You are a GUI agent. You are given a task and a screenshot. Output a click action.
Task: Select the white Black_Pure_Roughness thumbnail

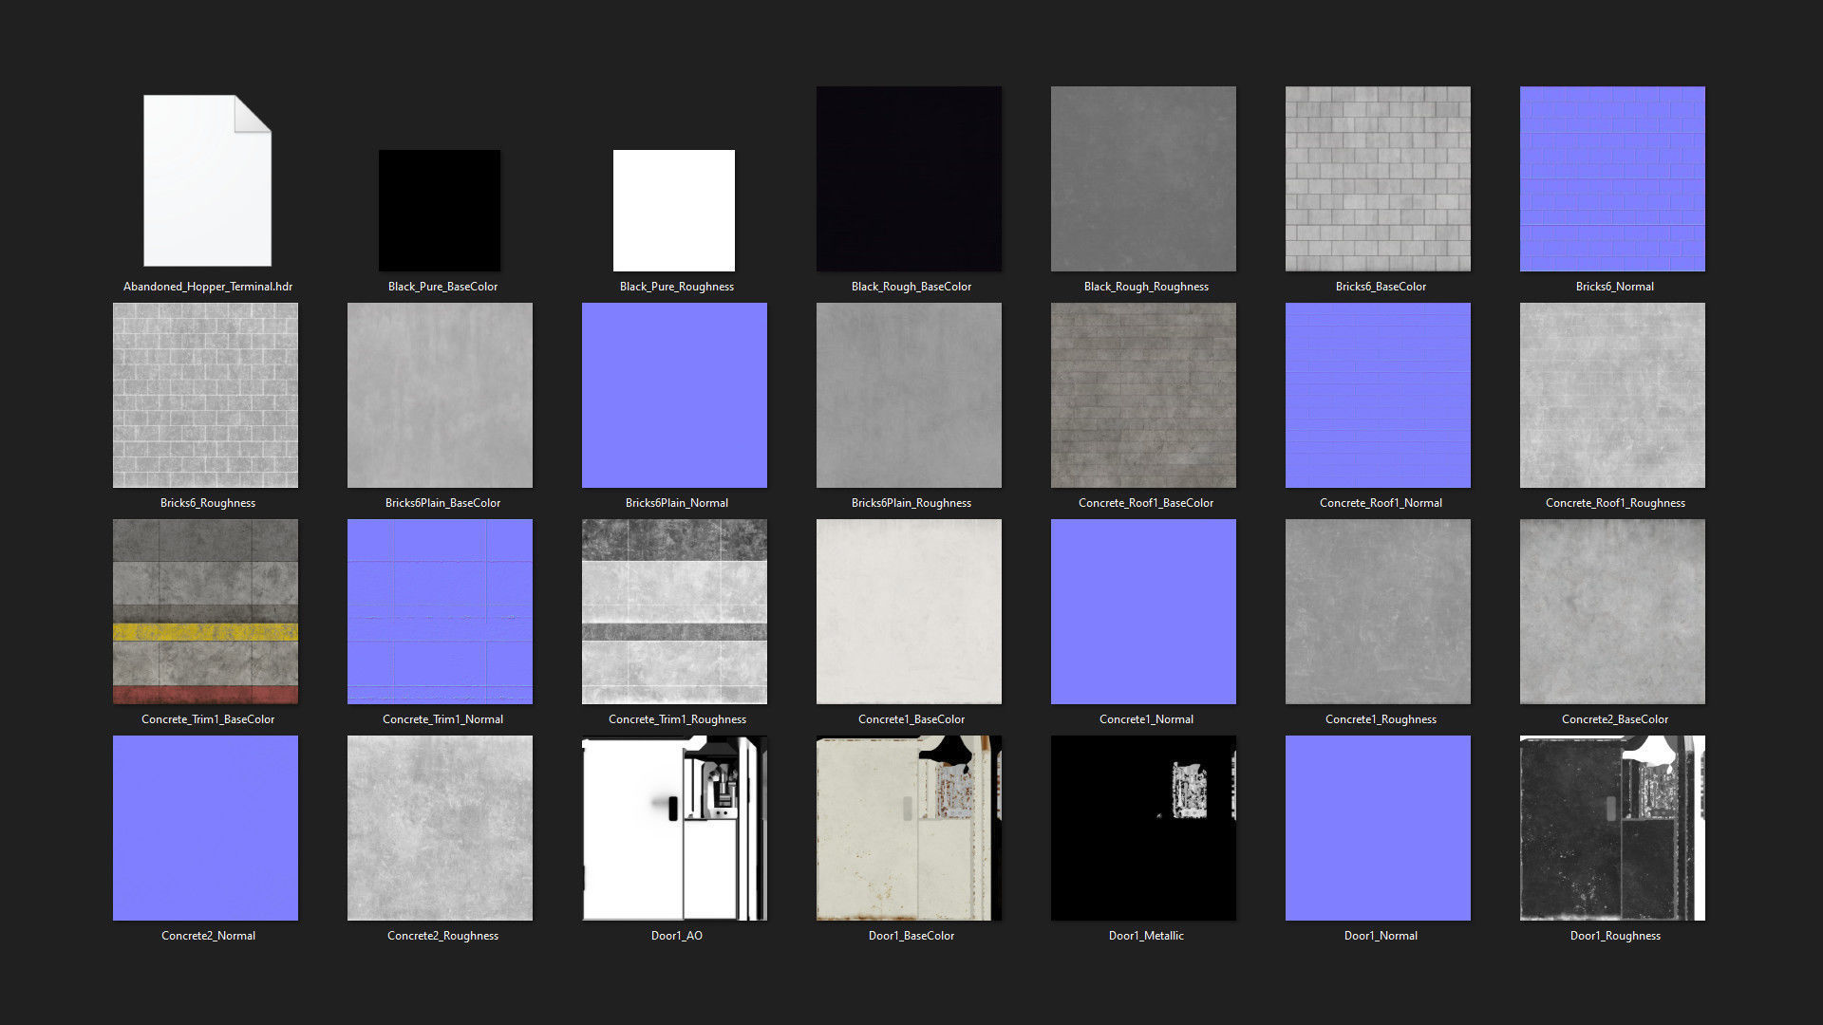(674, 210)
